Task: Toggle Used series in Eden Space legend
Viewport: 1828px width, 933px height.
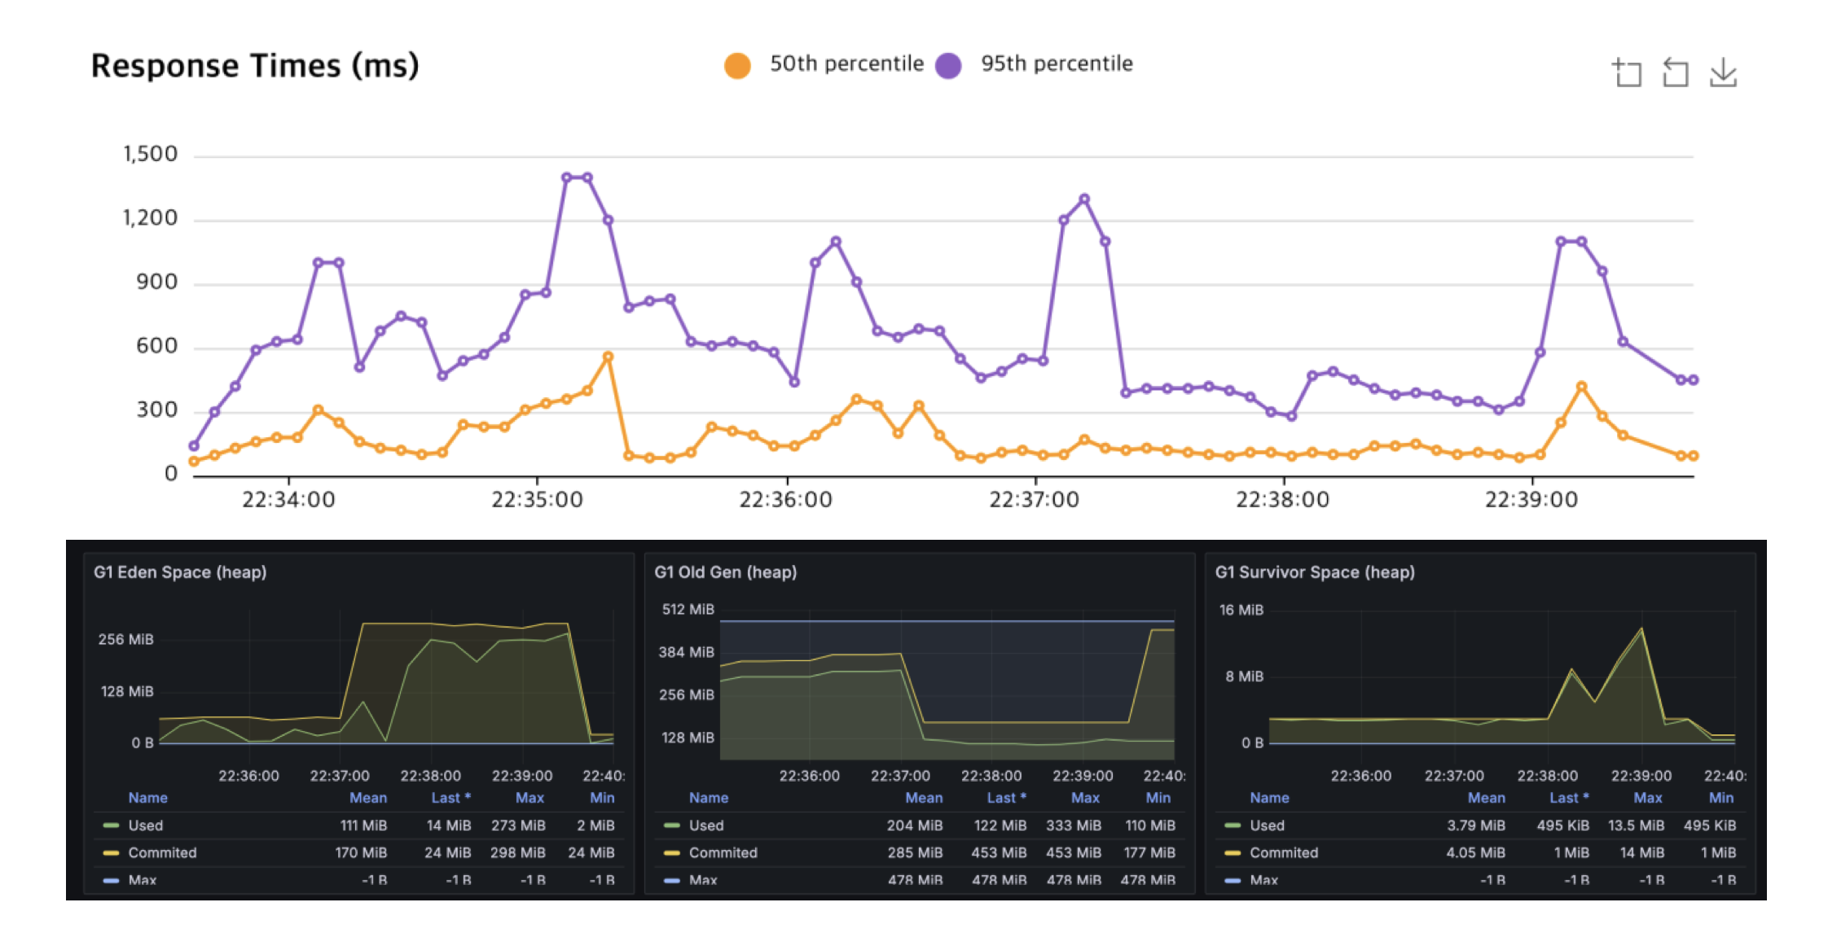Action: click(x=146, y=826)
